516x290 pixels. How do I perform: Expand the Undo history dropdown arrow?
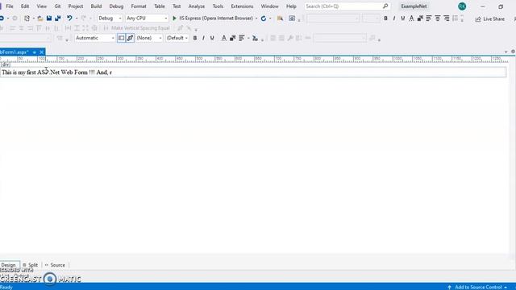click(77, 19)
